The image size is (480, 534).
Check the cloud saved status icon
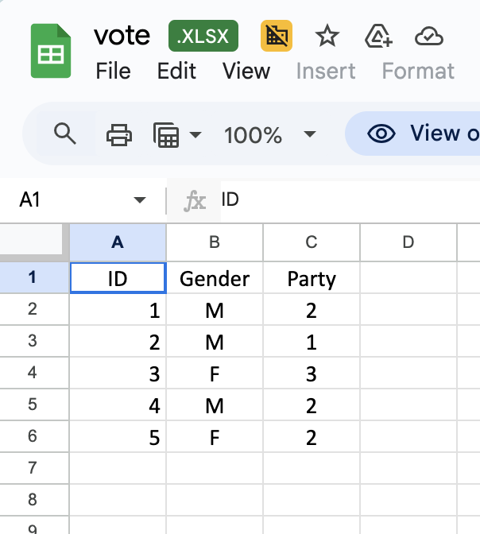tap(428, 36)
